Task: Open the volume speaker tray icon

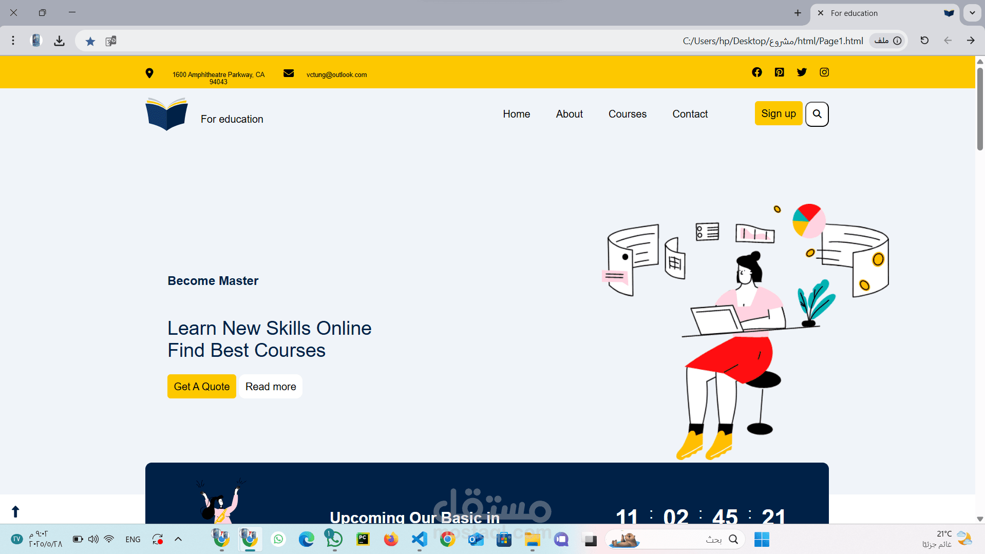Action: coord(93,539)
